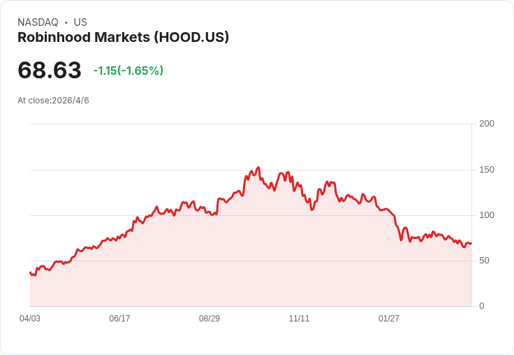Viewport: 514px width, 355px height.
Task: Click the peak of the price line near 150
Action: (x=258, y=168)
